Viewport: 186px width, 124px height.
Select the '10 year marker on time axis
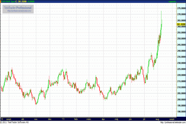[2, 119]
